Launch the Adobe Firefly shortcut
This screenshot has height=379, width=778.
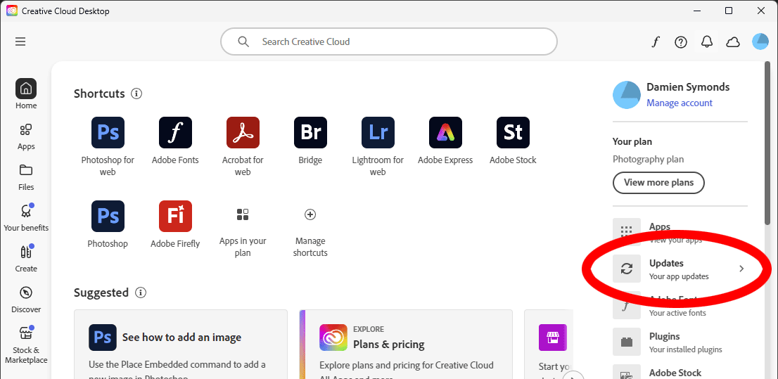coord(175,217)
